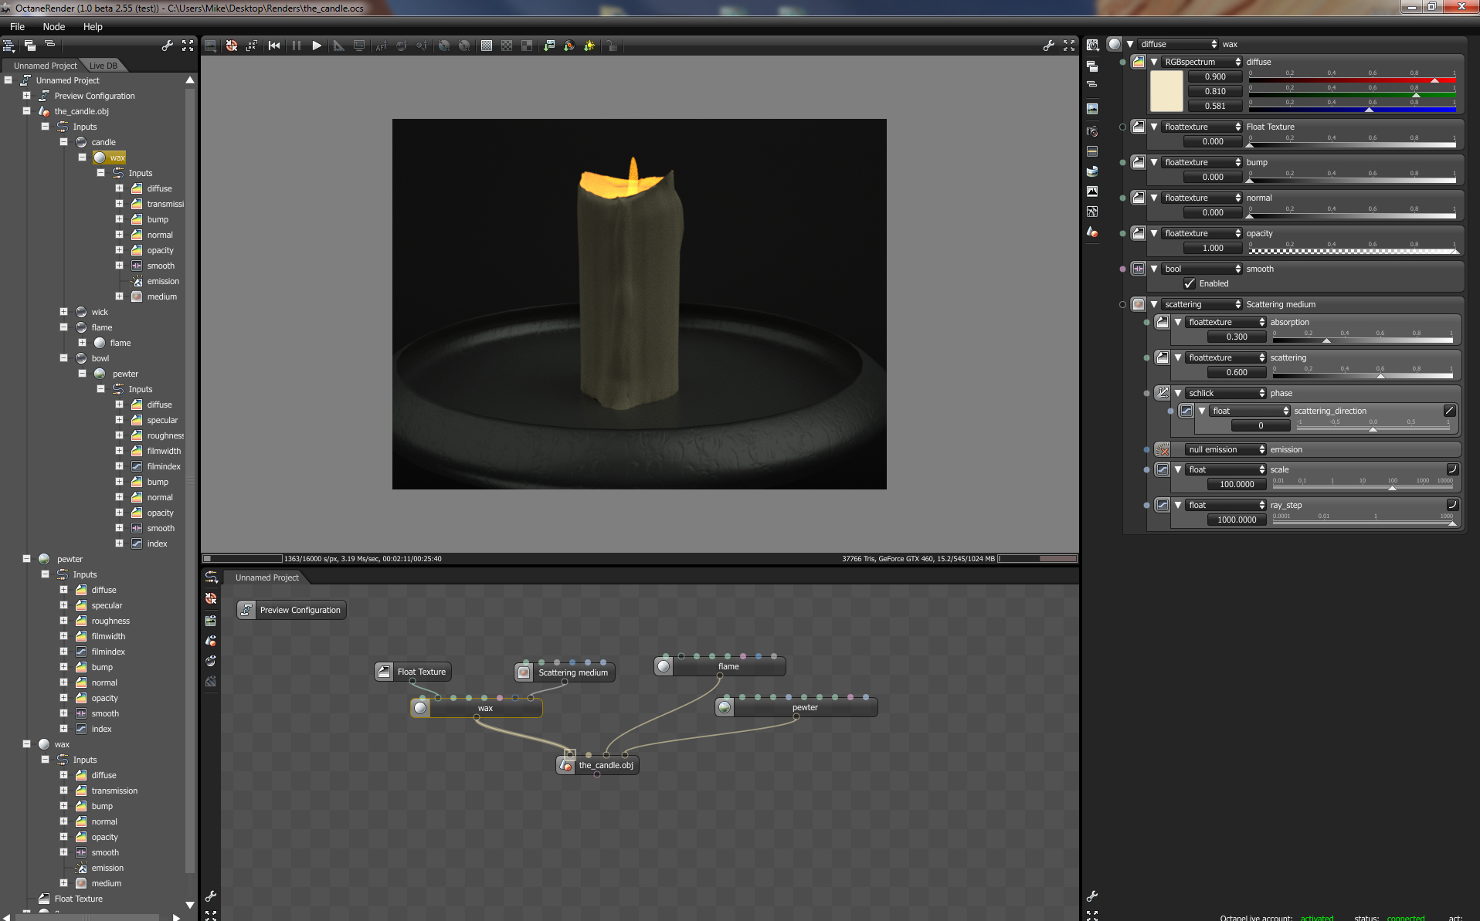Collapse the bowl tree node

tap(63, 358)
